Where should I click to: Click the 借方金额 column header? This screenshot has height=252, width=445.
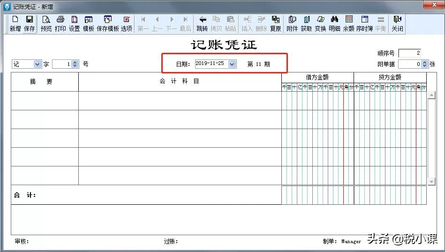pos(317,77)
